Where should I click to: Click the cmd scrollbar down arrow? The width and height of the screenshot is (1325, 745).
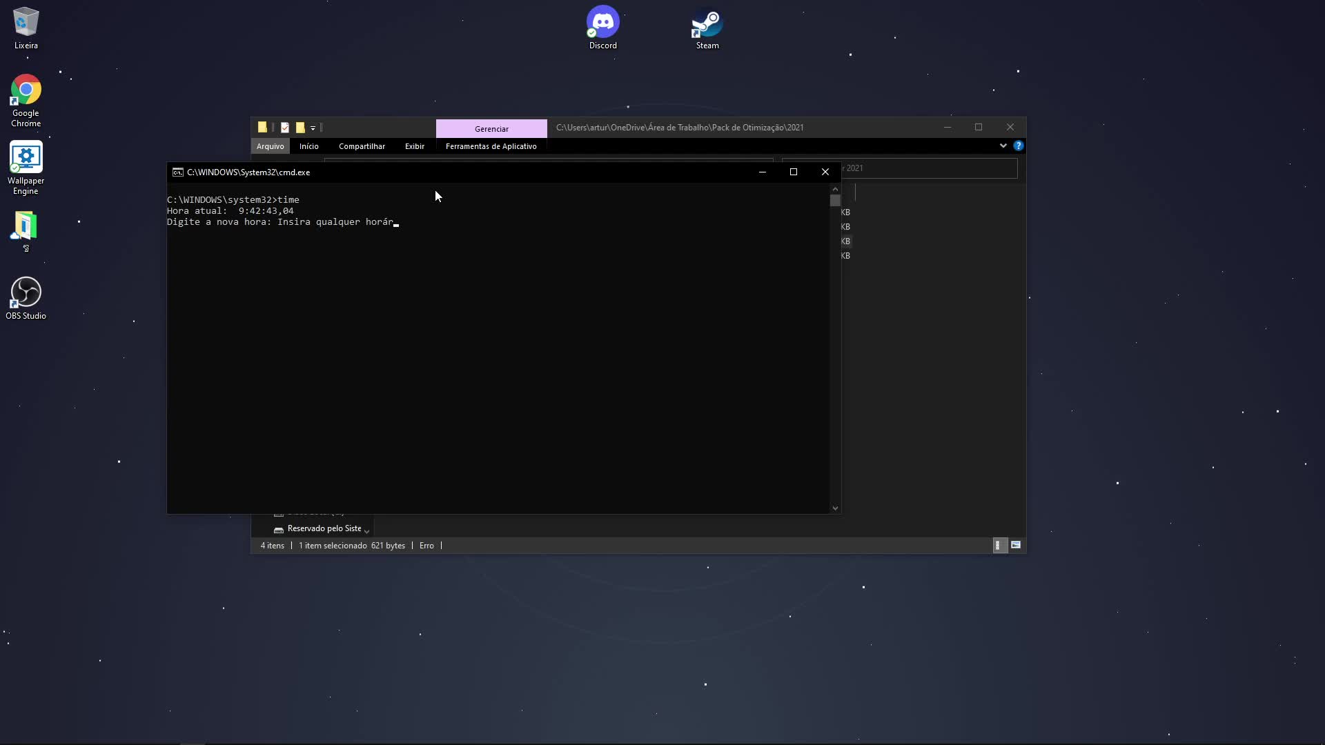[x=835, y=508]
